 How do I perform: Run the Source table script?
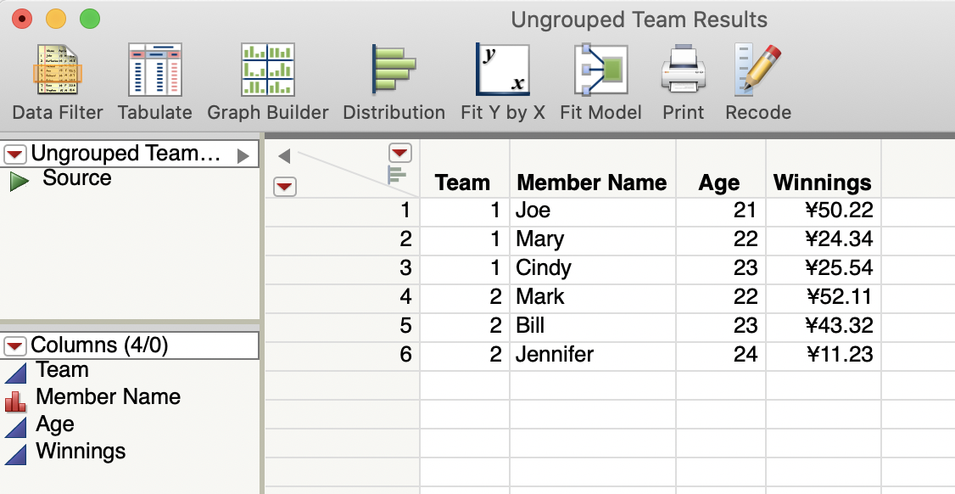(19, 180)
